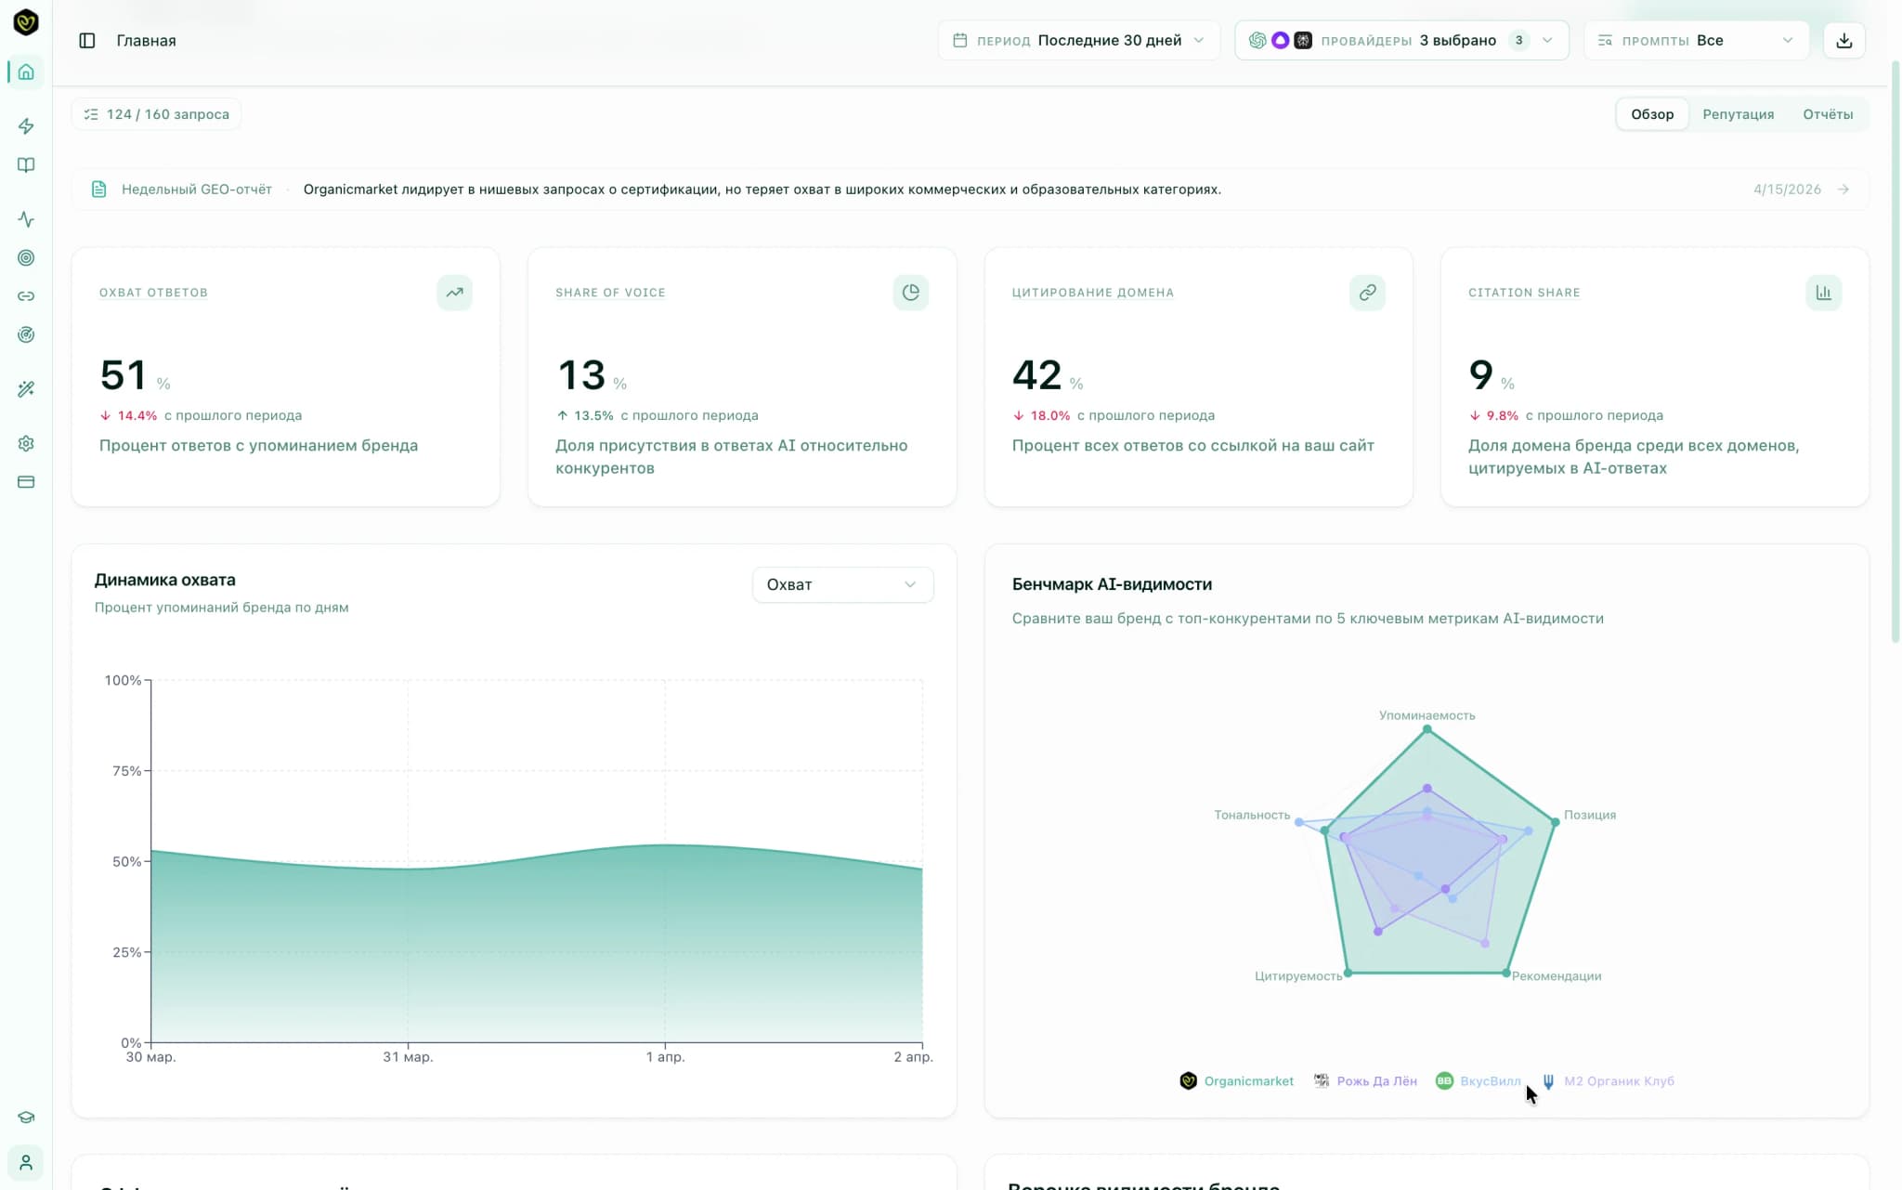
Task: Click the Рекомендации radar axis label
Action: pyautogui.click(x=1556, y=975)
